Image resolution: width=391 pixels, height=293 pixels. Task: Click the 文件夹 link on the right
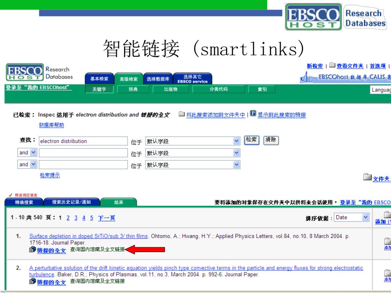pyautogui.click(x=381, y=179)
